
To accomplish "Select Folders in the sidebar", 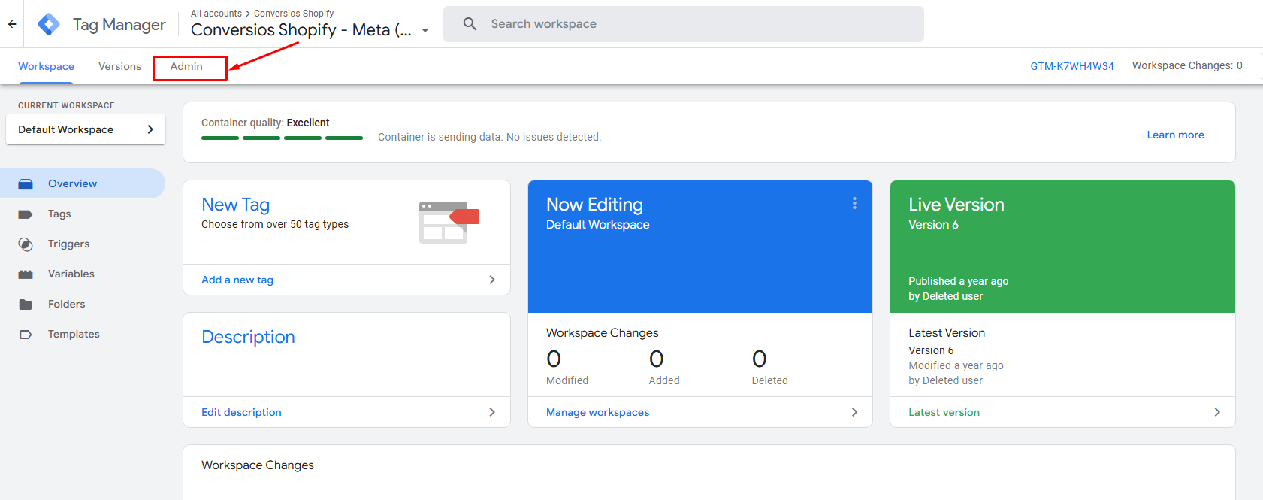I will (66, 304).
